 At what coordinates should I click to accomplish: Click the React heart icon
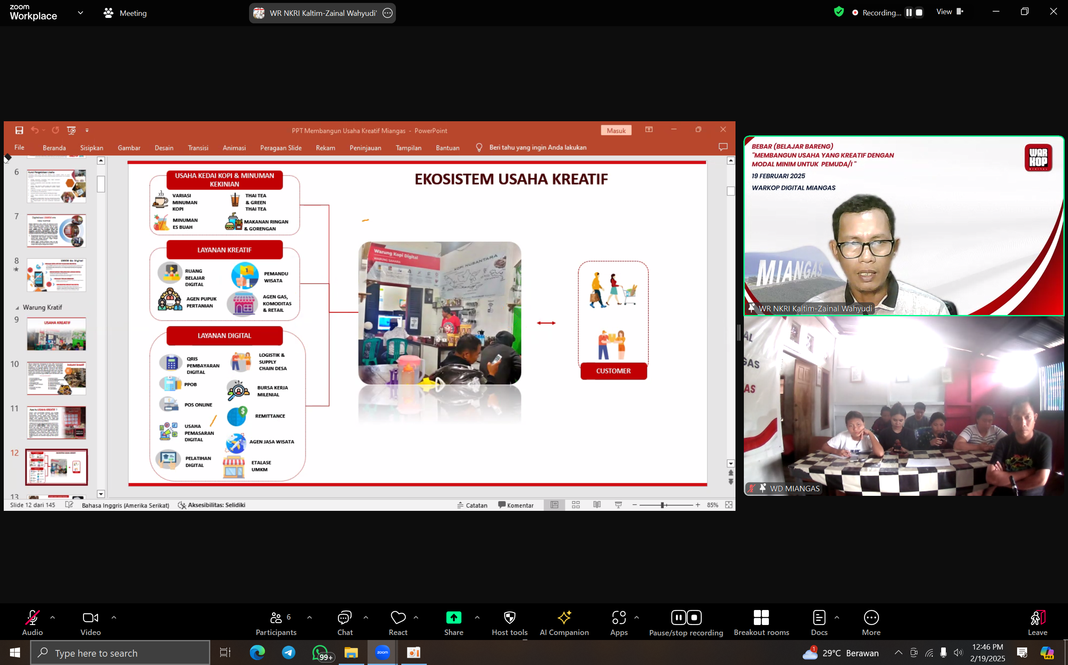[x=398, y=617]
